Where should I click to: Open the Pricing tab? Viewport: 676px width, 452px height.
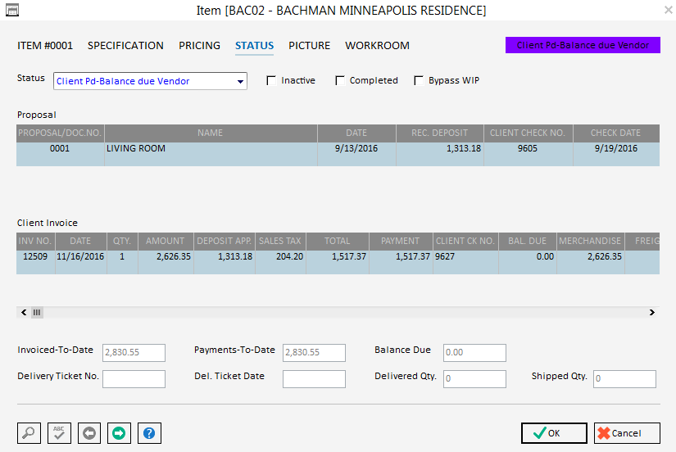click(x=199, y=46)
